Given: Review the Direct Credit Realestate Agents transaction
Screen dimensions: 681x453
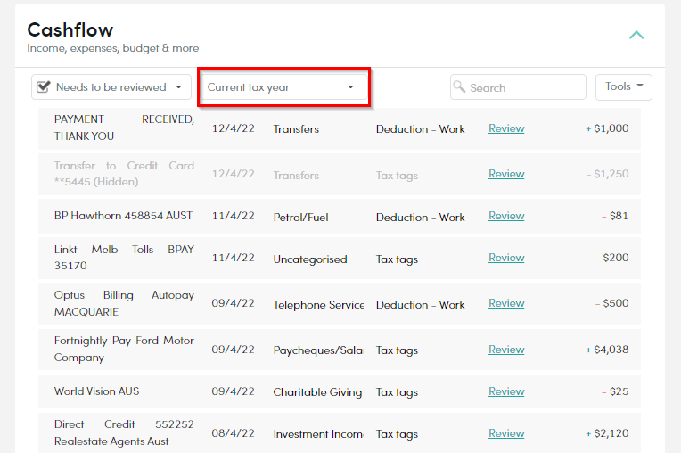Looking at the screenshot, I should pyautogui.click(x=506, y=433).
